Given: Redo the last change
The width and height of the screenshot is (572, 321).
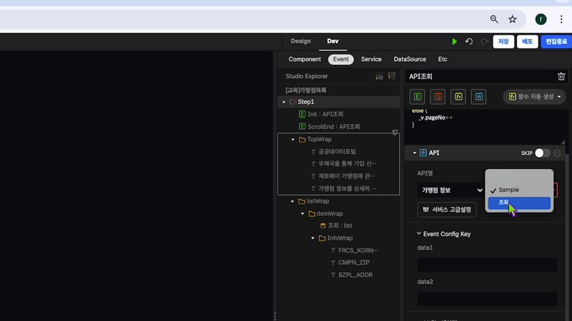Looking at the screenshot, I should (484, 41).
